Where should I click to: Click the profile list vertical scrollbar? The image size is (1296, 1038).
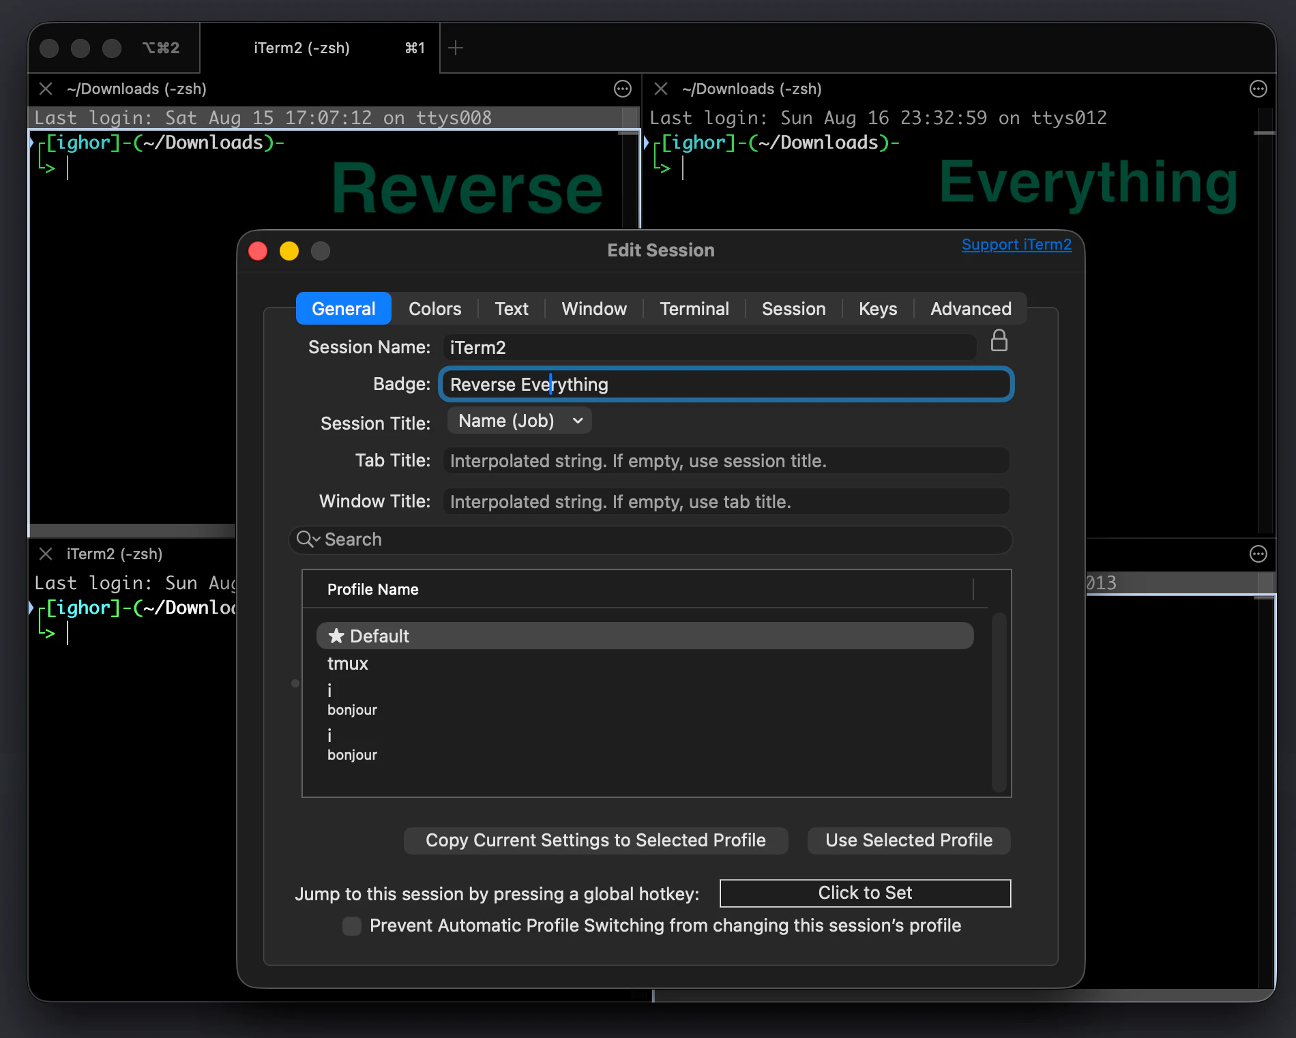click(x=999, y=702)
